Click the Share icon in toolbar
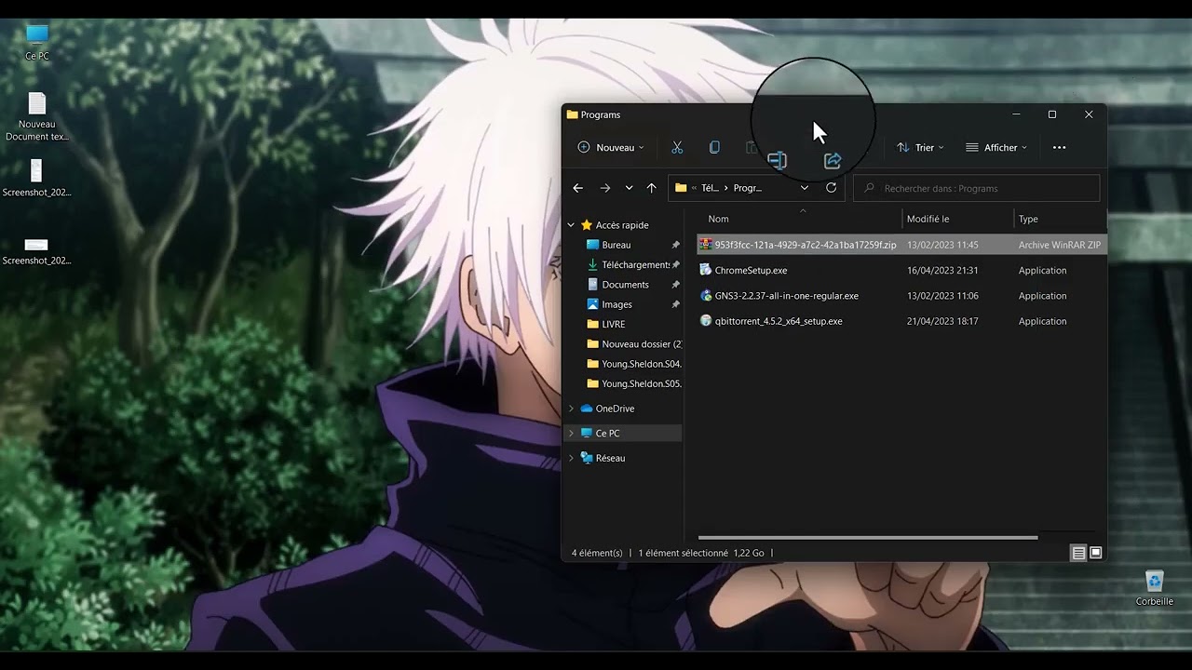Image resolution: width=1192 pixels, height=670 pixels. coord(833,160)
